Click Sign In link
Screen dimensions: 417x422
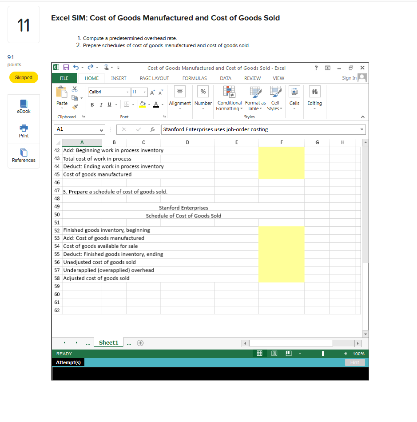pos(349,78)
